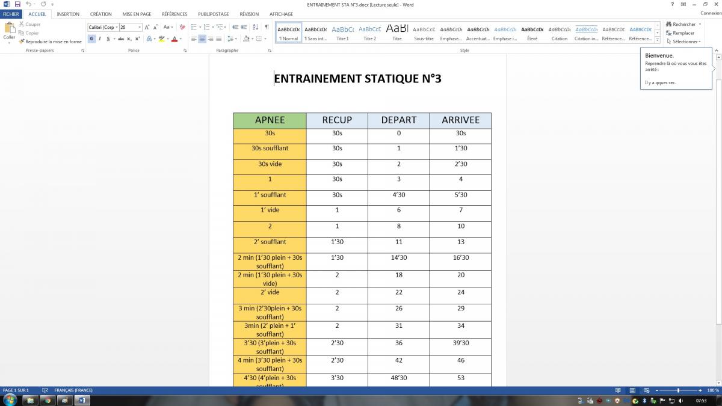The image size is (722, 406).
Task: Toggle Italic (I) formatting
Action: (100, 38)
